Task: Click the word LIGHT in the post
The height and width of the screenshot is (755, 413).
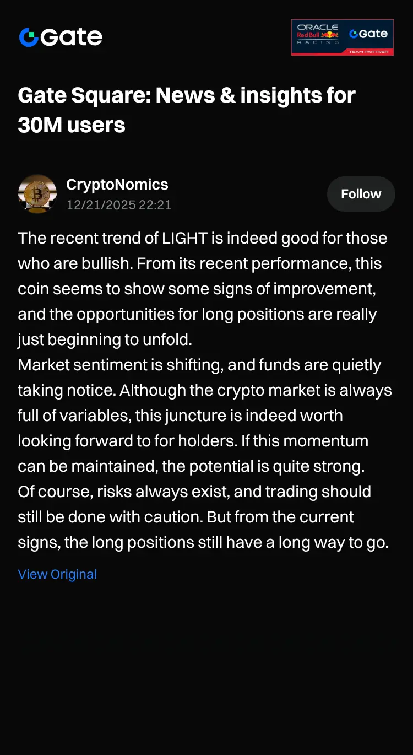Action: 184,239
